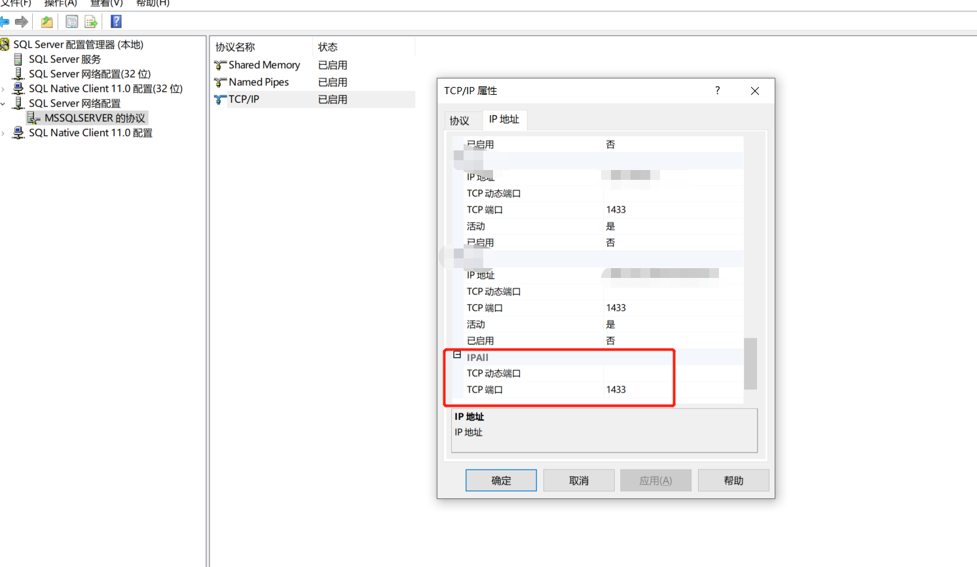
Task: Expand SQL Native Client 11.0 配置(32 位)
Action: tap(5, 88)
